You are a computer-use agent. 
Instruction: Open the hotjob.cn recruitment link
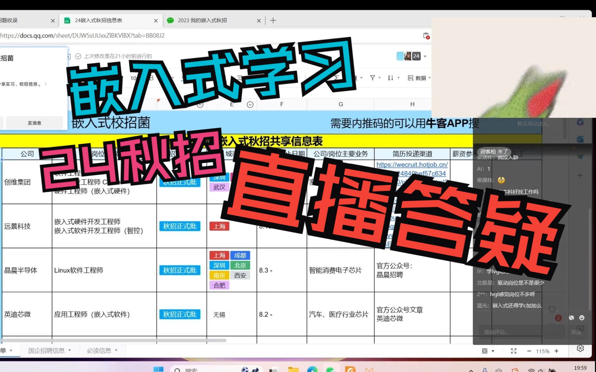click(412, 165)
